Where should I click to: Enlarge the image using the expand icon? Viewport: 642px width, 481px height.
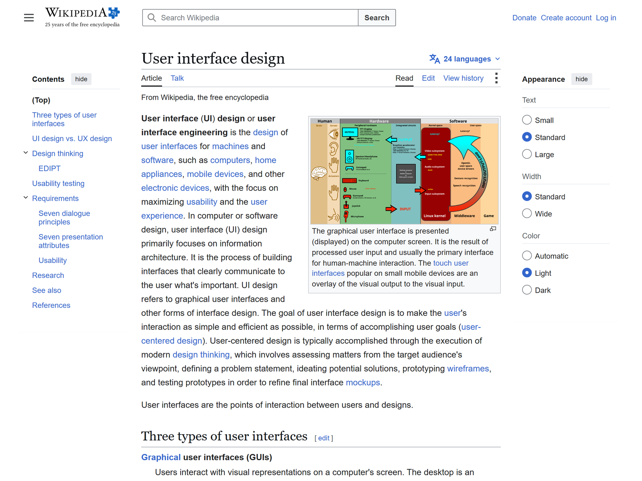[x=493, y=229]
